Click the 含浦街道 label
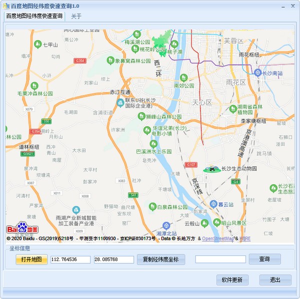The height and width of the screenshot is (299, 300). click(x=102, y=113)
